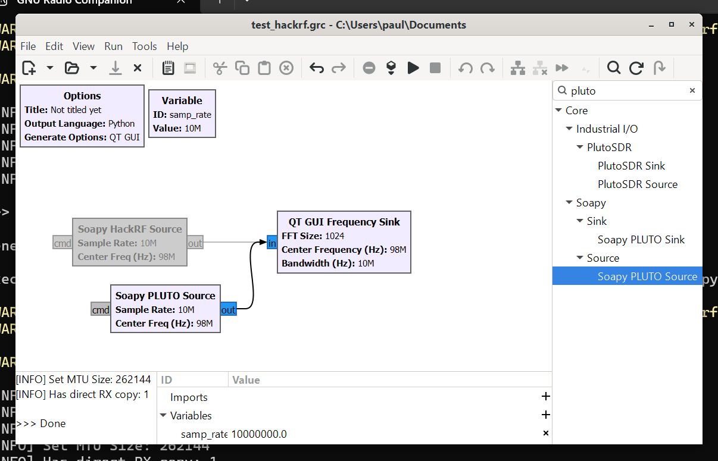
Task: Click the Print flowgraph toolbar icon
Action: coord(168,68)
